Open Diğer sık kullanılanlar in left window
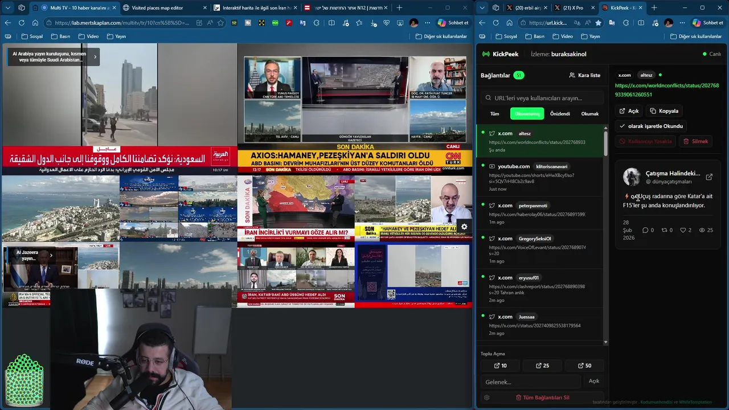The height and width of the screenshot is (410, 729). coord(440,36)
